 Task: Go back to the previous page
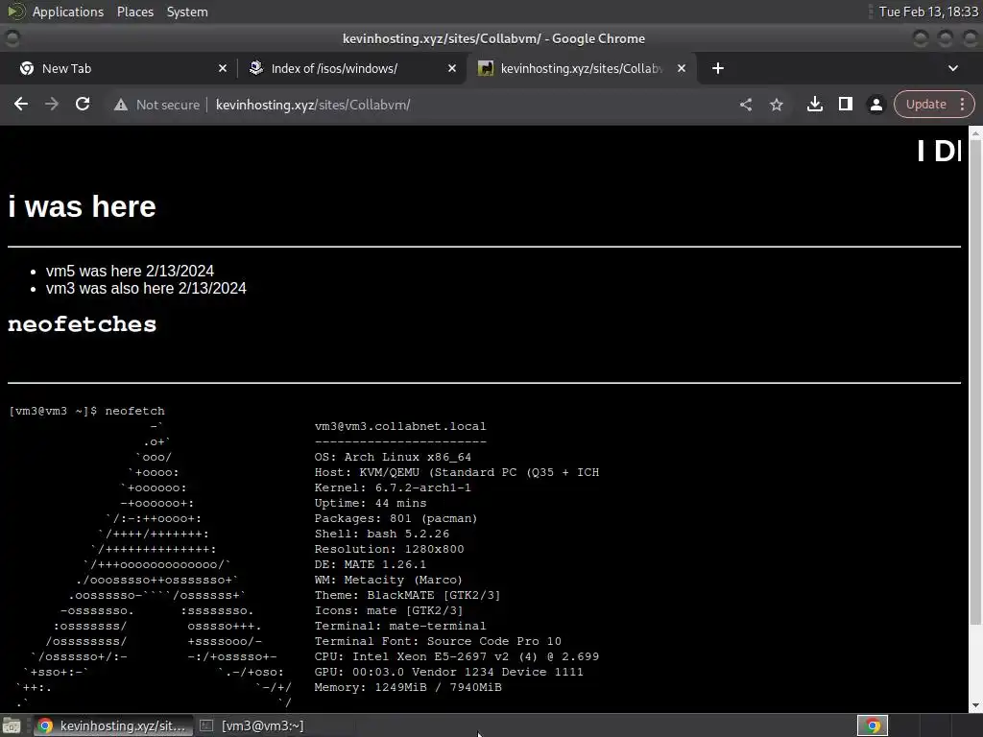tap(21, 104)
